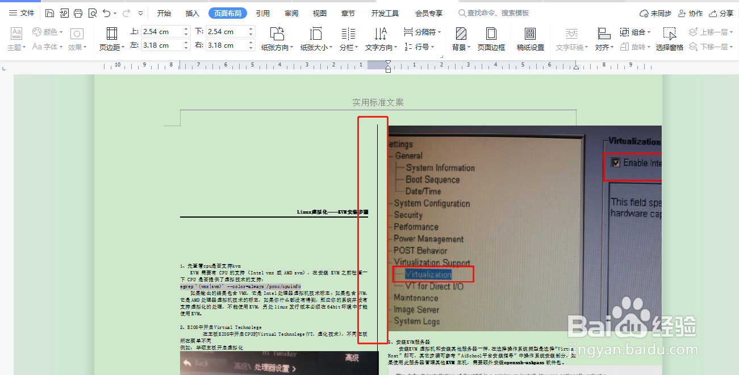
Task: Export document as PDF
Action: 64,13
